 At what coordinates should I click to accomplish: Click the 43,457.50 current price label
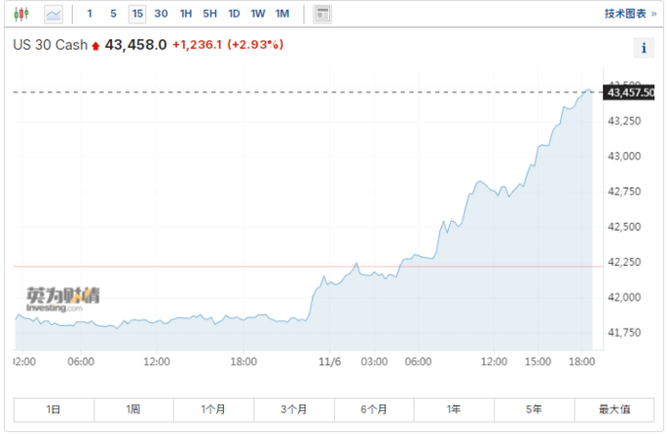pyautogui.click(x=632, y=92)
